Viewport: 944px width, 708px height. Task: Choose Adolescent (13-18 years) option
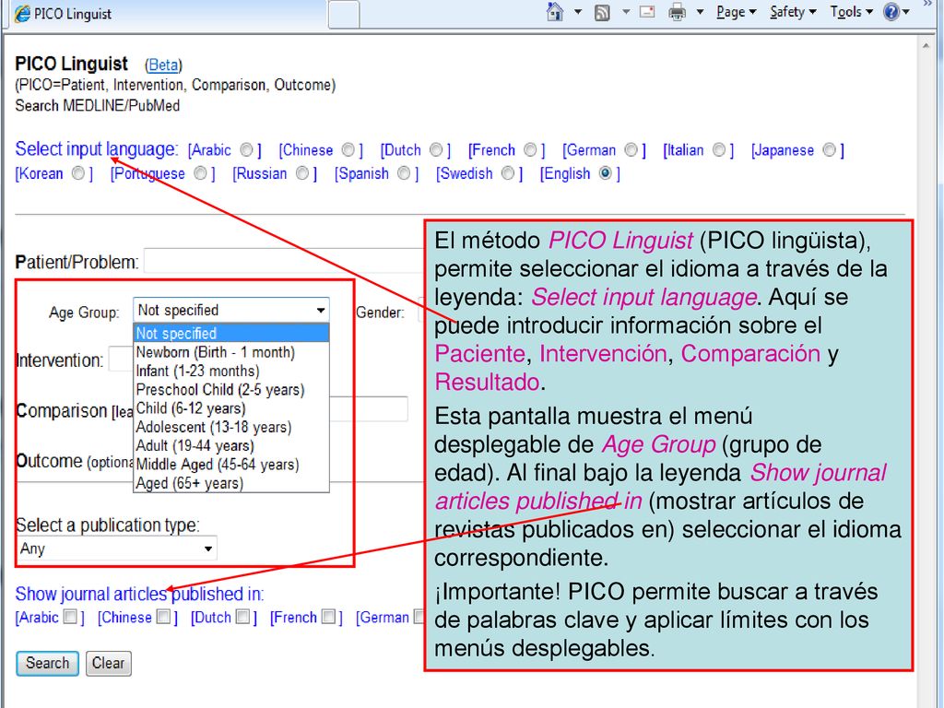point(231,427)
